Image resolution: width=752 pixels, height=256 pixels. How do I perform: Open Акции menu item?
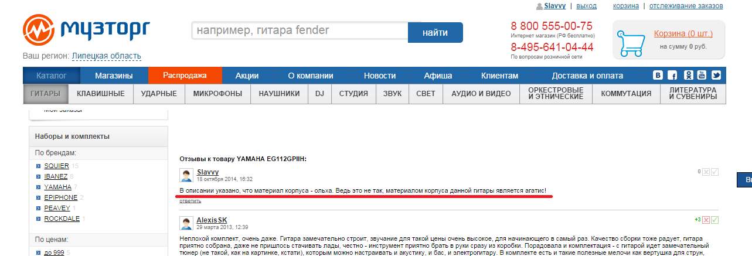pyautogui.click(x=247, y=76)
